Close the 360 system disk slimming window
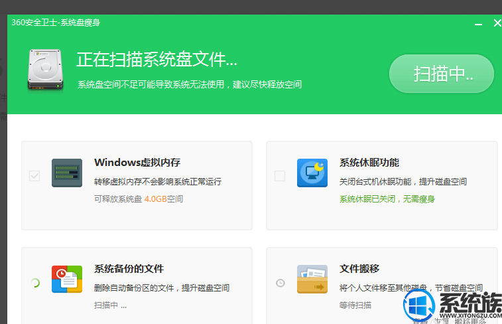This screenshot has width=502, height=324. (497, 23)
